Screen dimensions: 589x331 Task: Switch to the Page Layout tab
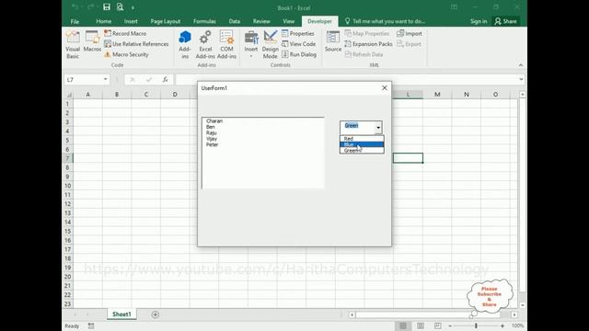pyautogui.click(x=166, y=21)
